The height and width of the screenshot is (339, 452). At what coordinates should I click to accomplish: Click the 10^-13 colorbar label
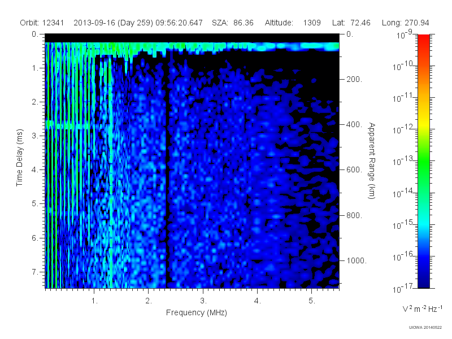403,161
